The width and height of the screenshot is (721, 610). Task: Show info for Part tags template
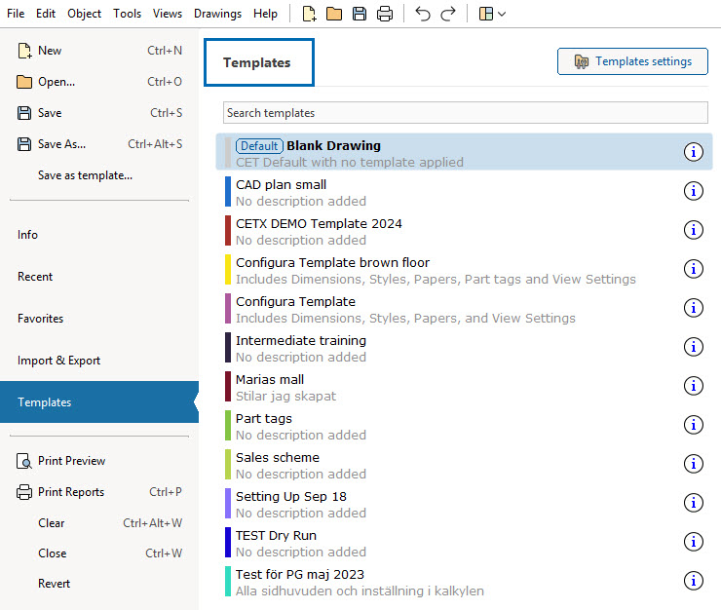click(x=694, y=425)
